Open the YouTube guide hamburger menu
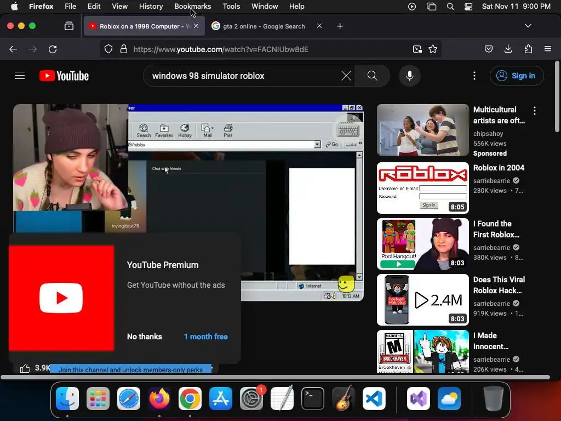Image resolution: width=561 pixels, height=421 pixels. [20, 76]
